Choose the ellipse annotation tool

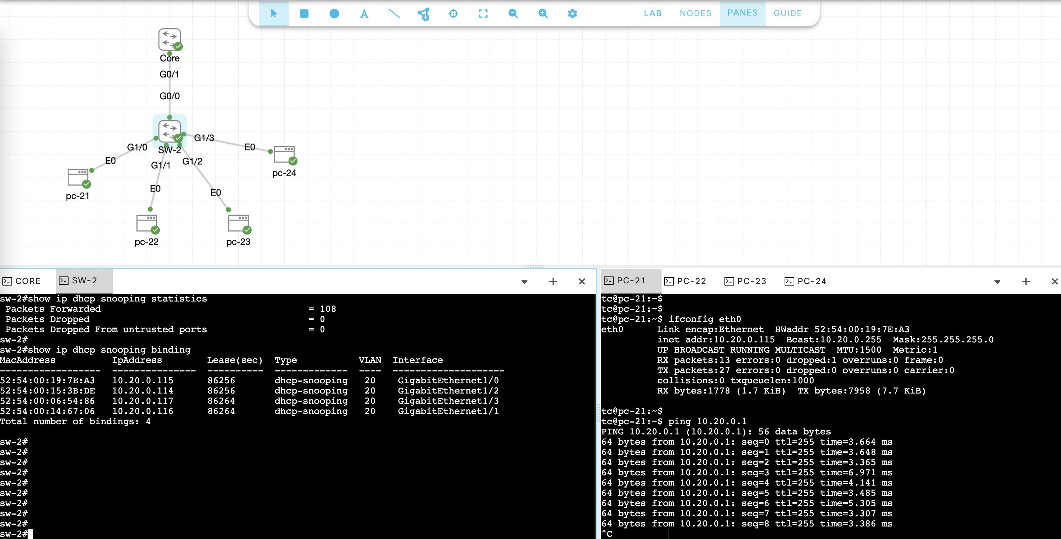(334, 14)
